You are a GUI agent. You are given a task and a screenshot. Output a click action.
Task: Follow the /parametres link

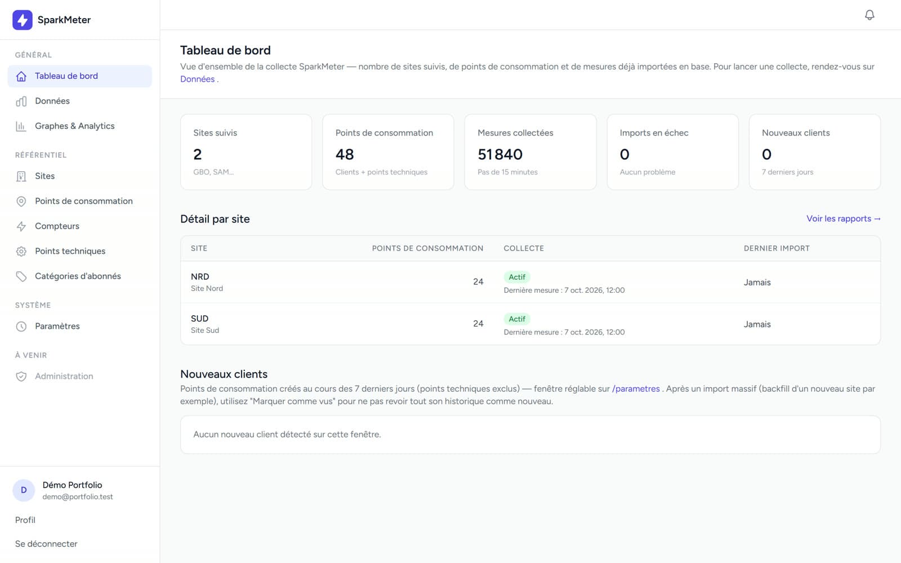(x=636, y=388)
